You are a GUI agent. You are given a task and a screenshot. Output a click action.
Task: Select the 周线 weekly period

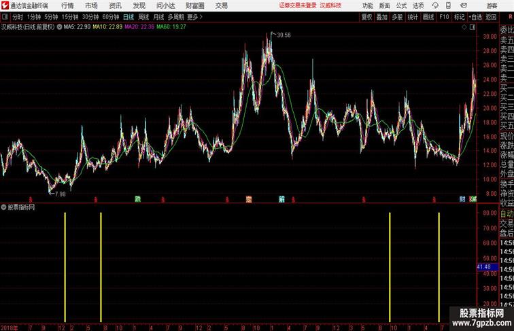[x=143, y=17]
